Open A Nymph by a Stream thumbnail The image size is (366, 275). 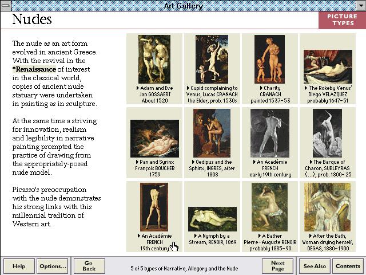[x=212, y=219]
